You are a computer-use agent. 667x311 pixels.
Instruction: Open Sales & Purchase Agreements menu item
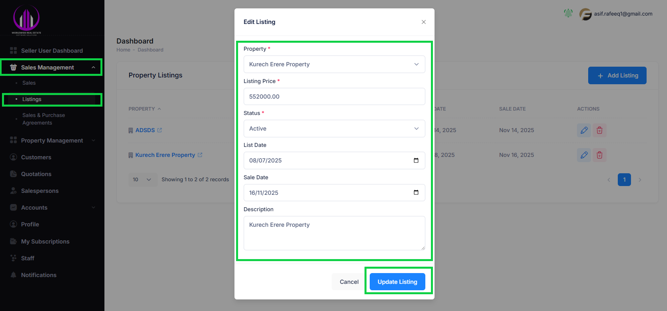pyautogui.click(x=44, y=119)
